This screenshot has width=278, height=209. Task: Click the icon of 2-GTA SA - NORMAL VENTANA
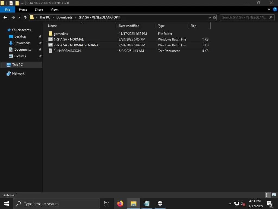(x=50, y=45)
